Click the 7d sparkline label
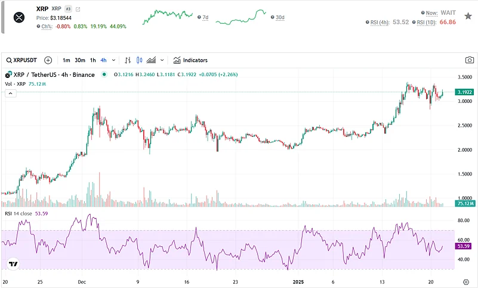478x288 pixels. (205, 18)
